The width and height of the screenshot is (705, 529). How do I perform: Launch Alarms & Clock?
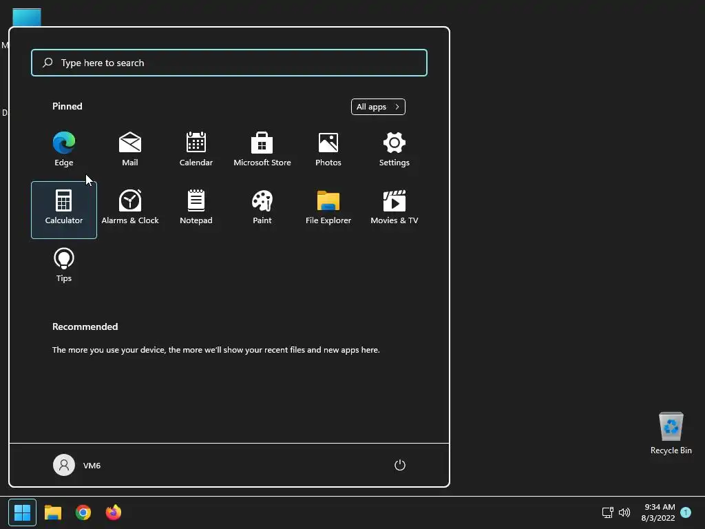click(x=130, y=207)
